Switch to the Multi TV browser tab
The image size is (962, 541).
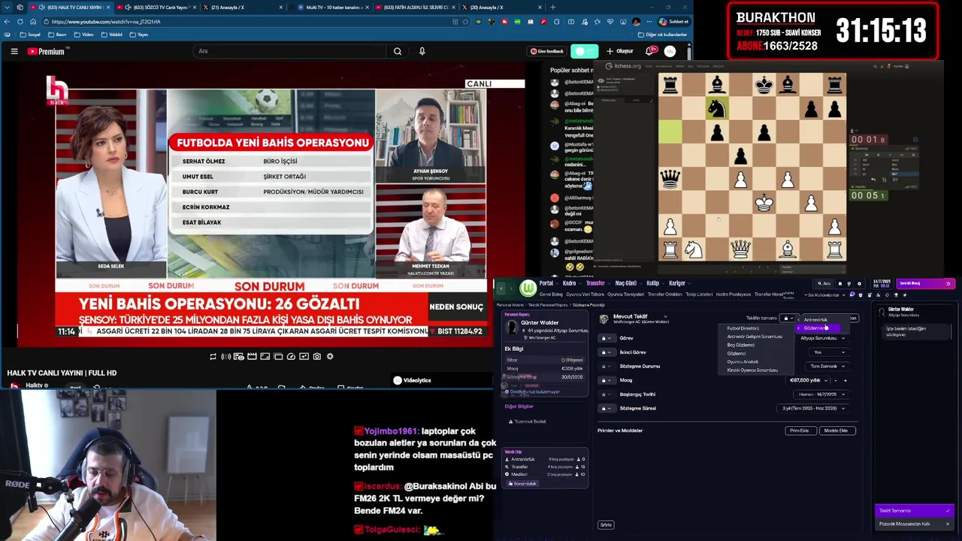[x=331, y=7]
